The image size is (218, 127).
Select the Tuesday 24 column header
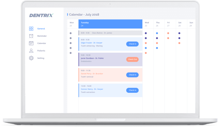pos(110,24)
